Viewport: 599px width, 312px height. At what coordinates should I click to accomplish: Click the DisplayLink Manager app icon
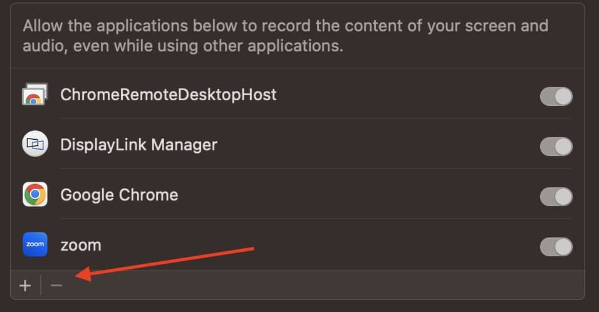point(35,145)
